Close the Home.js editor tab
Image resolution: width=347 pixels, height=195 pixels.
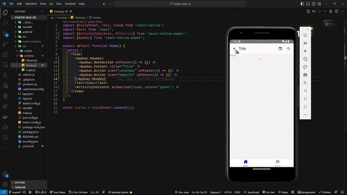(71, 11)
